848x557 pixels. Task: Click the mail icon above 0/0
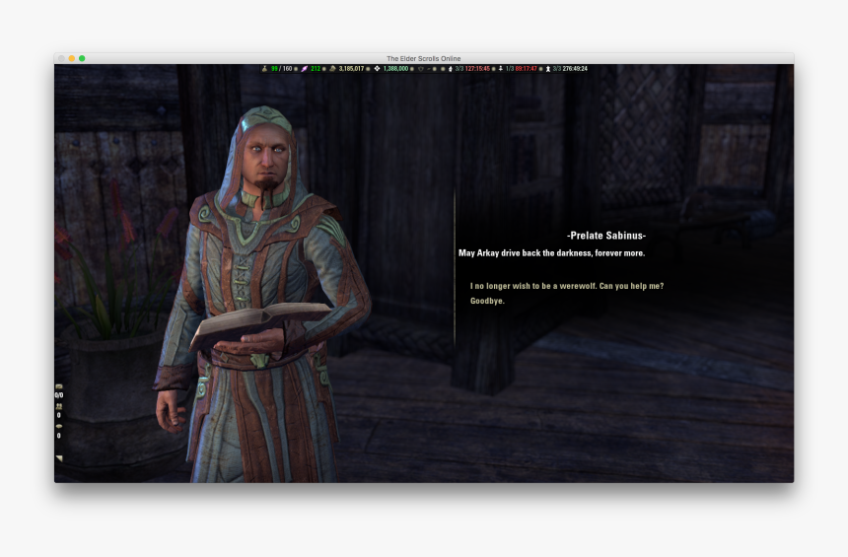[59, 386]
